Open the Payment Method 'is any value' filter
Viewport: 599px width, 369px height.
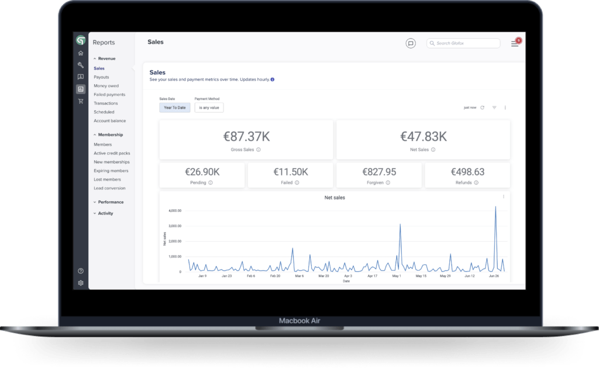coord(209,108)
